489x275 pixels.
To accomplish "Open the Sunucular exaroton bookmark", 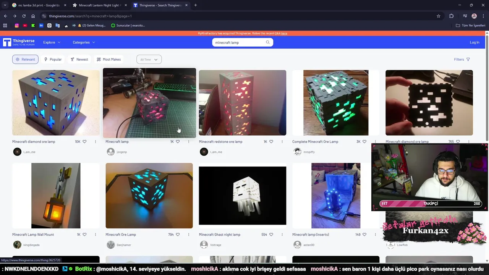I will [x=128, y=26].
